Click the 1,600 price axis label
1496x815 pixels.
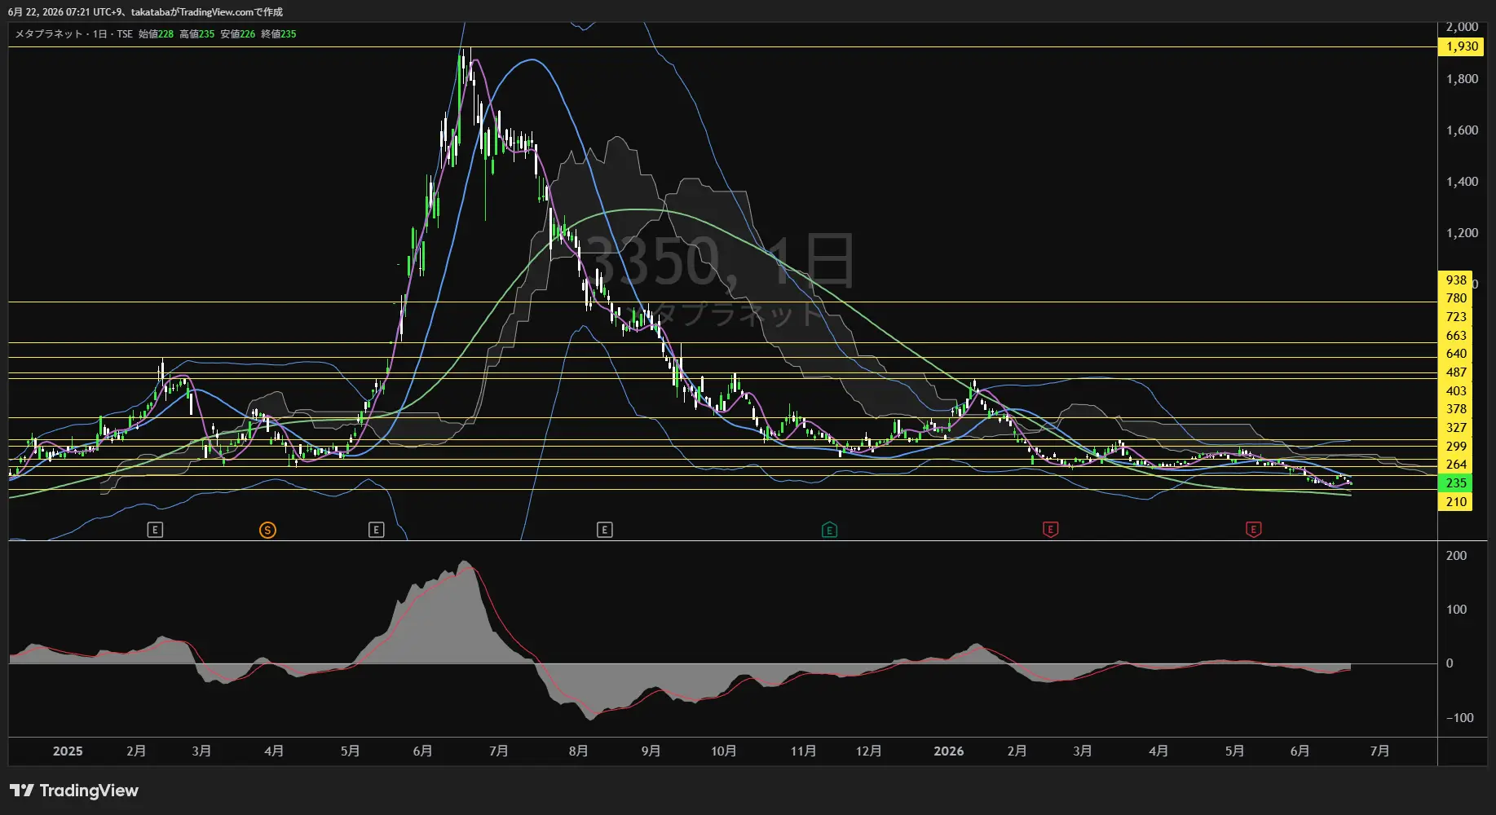point(1462,130)
